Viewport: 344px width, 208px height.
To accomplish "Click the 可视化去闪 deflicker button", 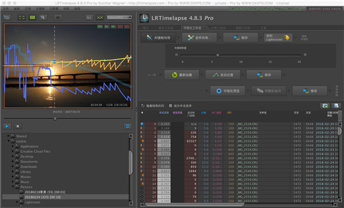I will click(269, 91).
